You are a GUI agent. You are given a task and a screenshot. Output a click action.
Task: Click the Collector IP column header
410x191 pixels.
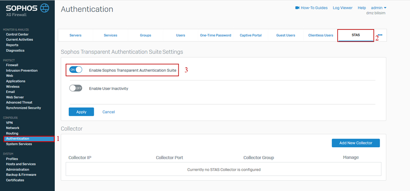point(80,158)
